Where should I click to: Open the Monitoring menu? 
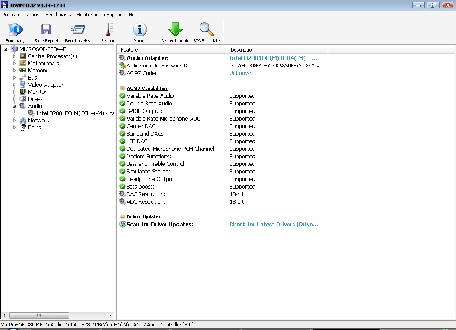(x=87, y=15)
